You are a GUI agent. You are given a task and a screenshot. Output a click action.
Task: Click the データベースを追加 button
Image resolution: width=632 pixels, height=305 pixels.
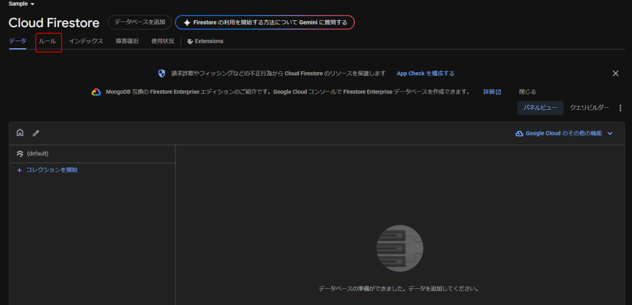pyautogui.click(x=140, y=22)
